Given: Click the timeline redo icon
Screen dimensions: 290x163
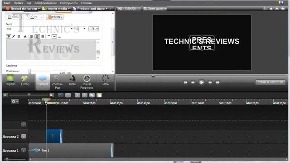Looking at the screenshot, I should (68, 95).
